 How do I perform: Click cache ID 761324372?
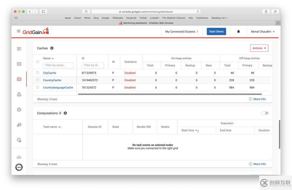click(x=89, y=87)
